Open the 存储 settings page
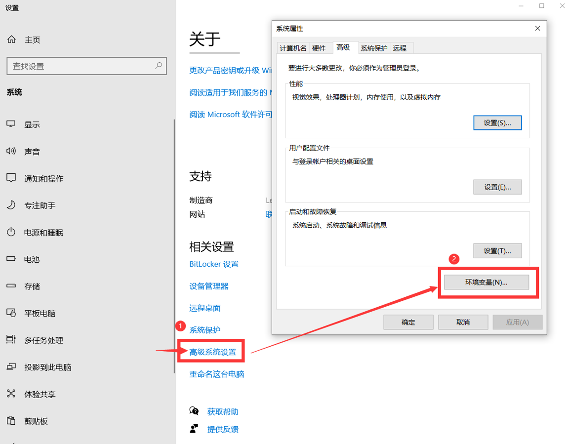Image resolution: width=569 pixels, height=444 pixels. pos(32,286)
